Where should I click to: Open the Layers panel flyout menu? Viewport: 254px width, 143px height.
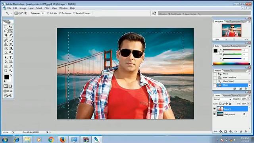click(x=249, y=95)
